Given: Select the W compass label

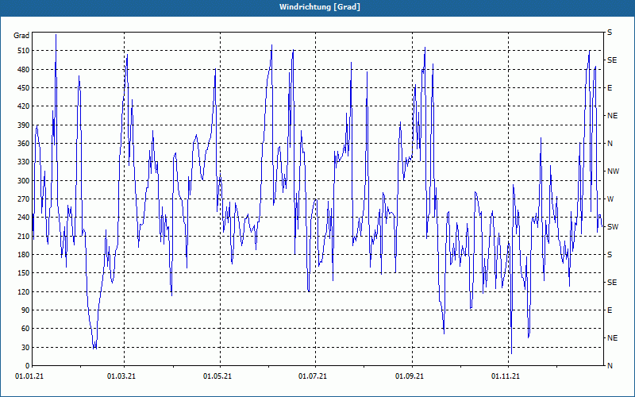Looking at the screenshot, I should (610, 199).
